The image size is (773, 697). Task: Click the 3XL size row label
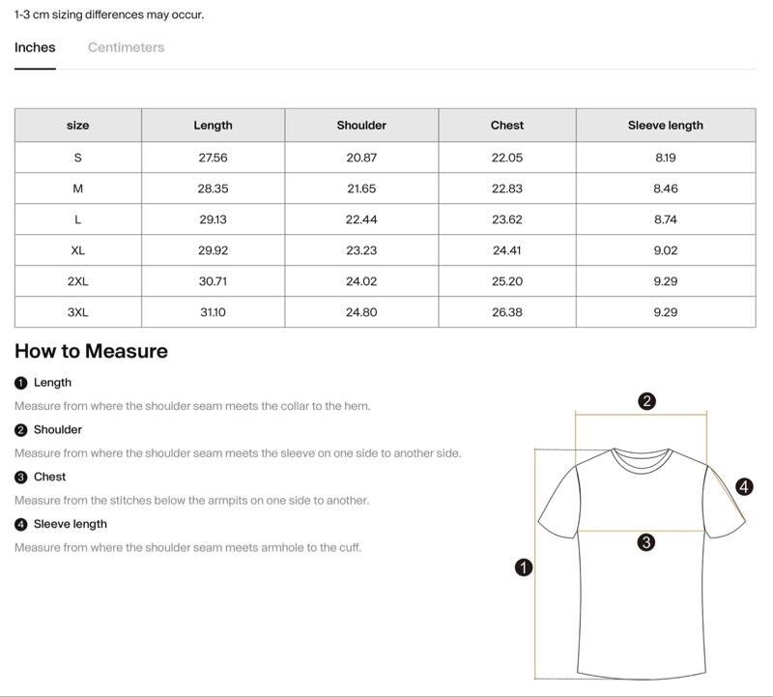[x=78, y=312]
